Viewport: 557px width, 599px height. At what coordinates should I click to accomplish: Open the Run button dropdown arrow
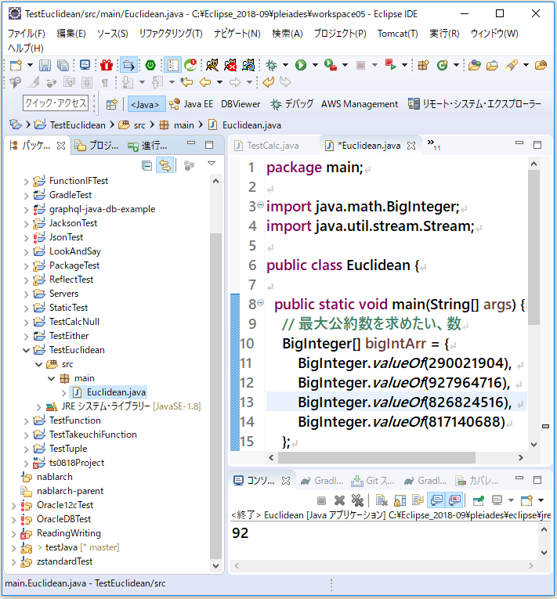tap(315, 65)
